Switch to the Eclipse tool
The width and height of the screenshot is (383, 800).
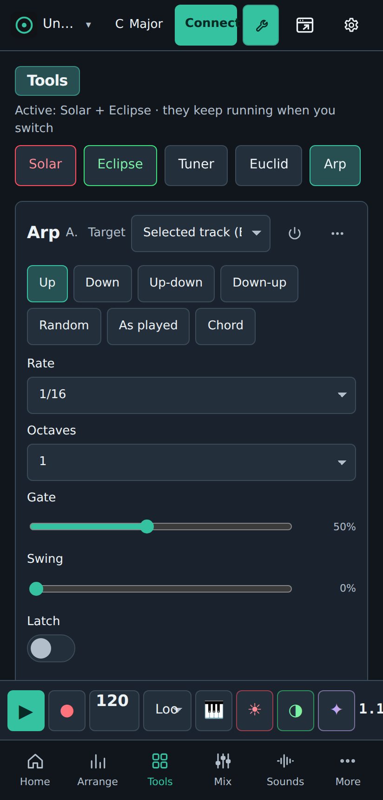tap(120, 166)
